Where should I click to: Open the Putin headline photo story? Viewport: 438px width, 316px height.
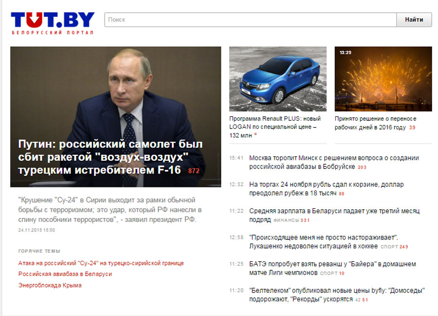[x=116, y=116]
